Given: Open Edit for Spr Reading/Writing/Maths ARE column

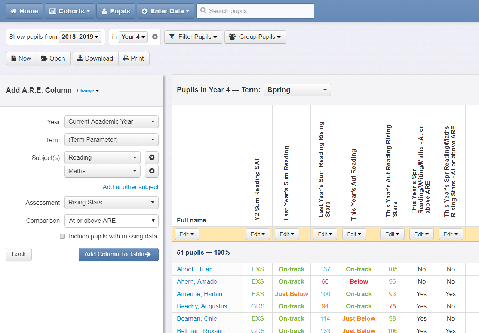Looking at the screenshot, I should coord(421,234).
